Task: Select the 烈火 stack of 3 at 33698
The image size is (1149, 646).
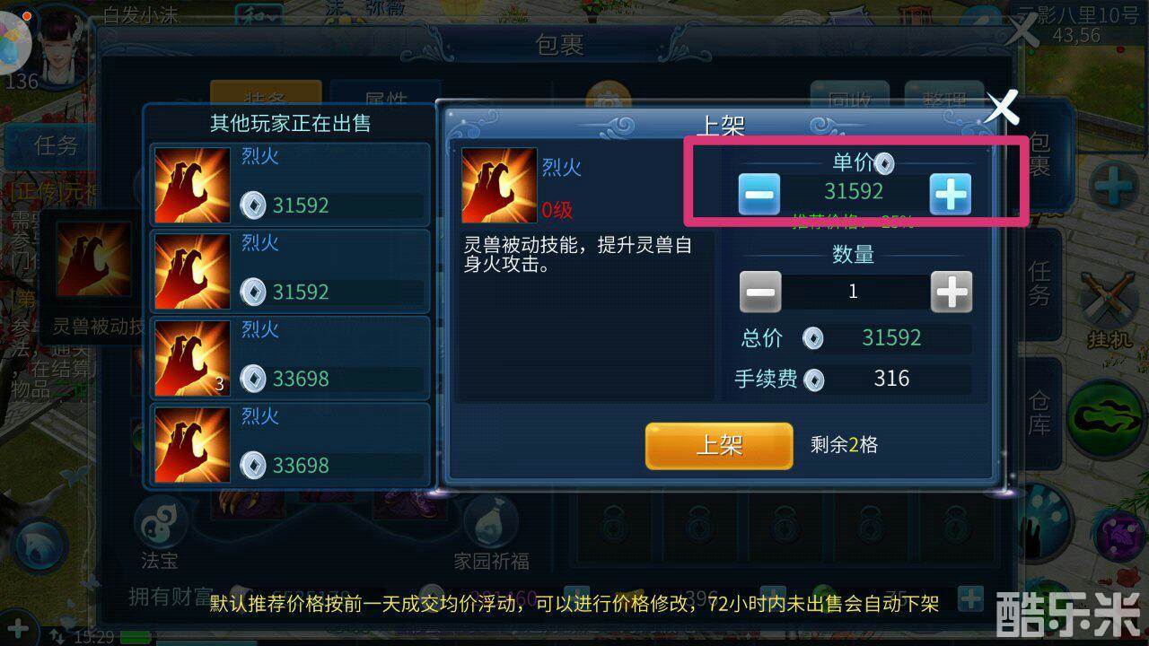Action: pyautogui.click(x=289, y=358)
